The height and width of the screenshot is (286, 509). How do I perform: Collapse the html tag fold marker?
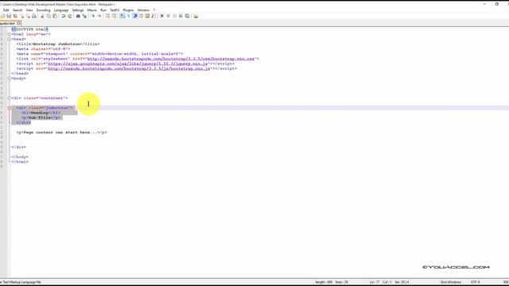[x=10, y=34]
